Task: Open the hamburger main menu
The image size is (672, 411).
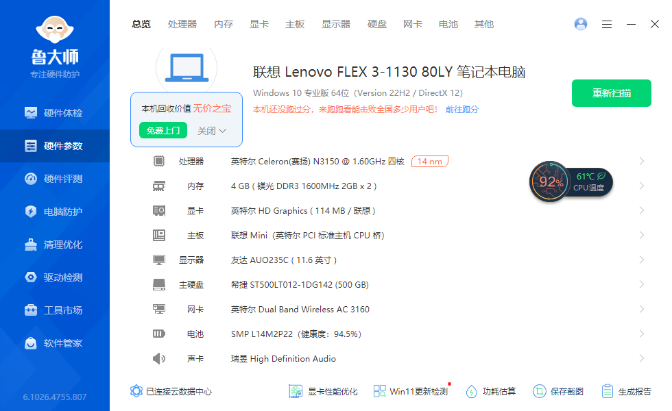Action: point(606,25)
